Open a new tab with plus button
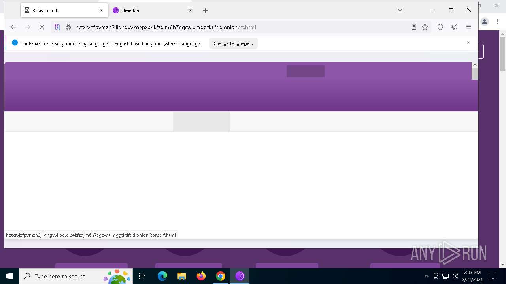Image resolution: width=506 pixels, height=284 pixels. (205, 11)
